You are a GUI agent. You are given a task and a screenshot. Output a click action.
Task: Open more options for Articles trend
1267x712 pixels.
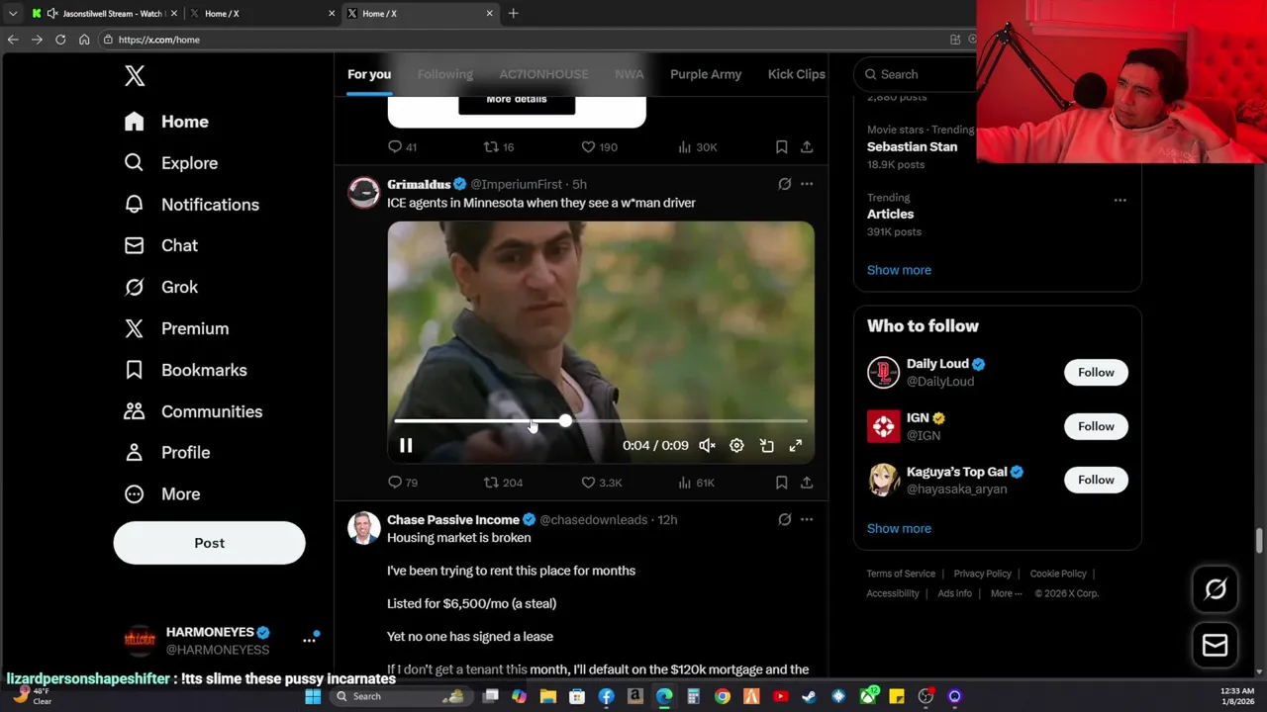1120,200
